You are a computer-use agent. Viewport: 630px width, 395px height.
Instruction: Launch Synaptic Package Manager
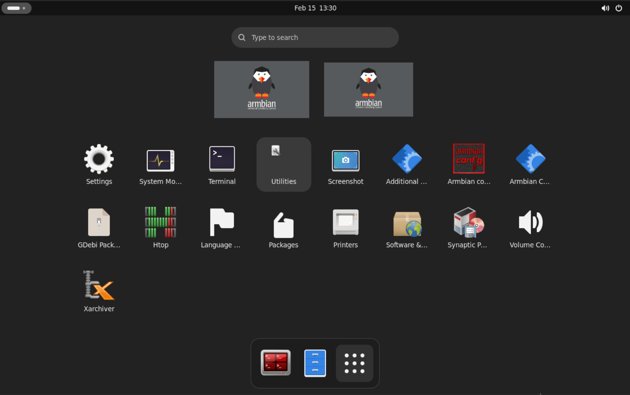[469, 228]
